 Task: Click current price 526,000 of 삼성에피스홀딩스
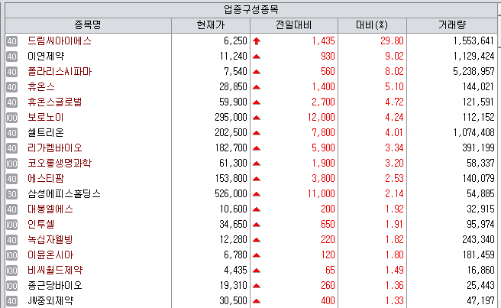point(231,194)
